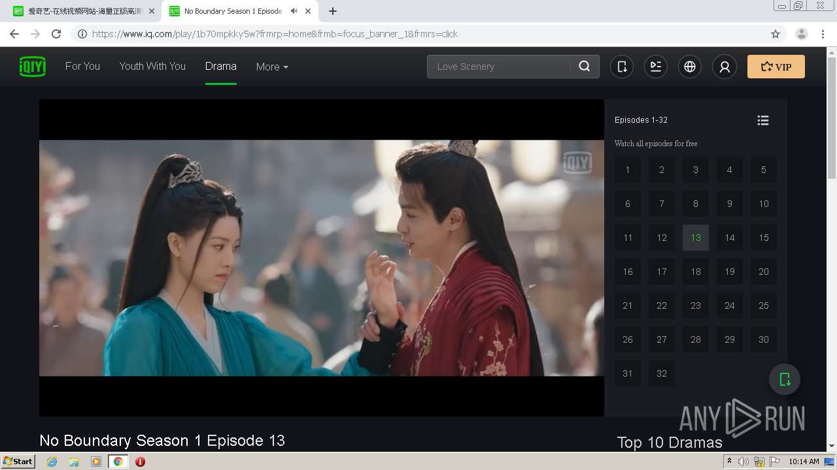Viewport: 837px width, 470px height.
Task: Click the Love Scenery search field
Action: coord(498,67)
